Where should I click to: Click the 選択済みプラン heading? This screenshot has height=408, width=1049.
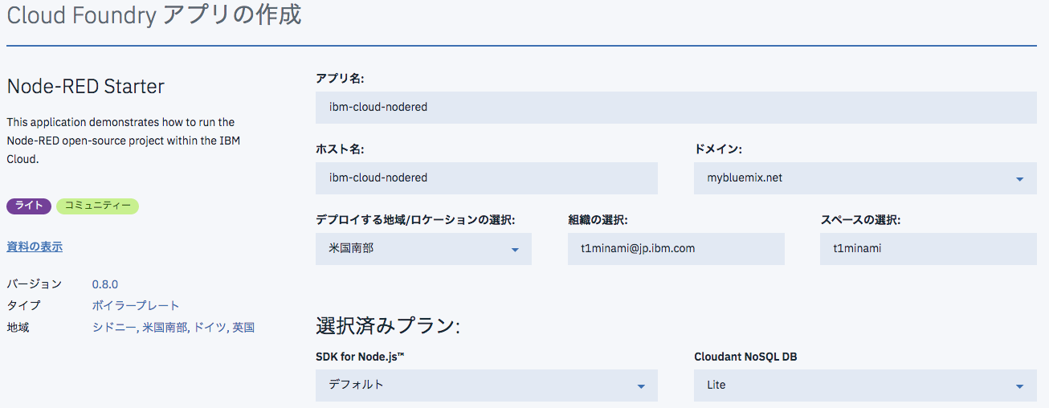coord(388,326)
